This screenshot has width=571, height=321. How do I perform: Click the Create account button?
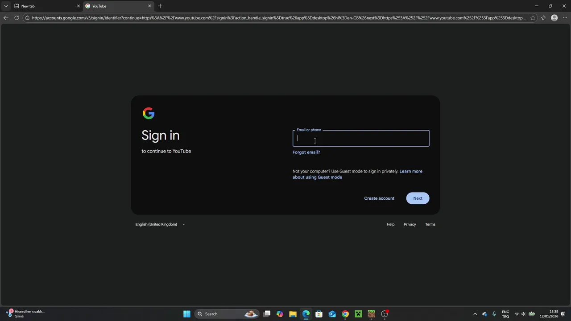pos(379,198)
